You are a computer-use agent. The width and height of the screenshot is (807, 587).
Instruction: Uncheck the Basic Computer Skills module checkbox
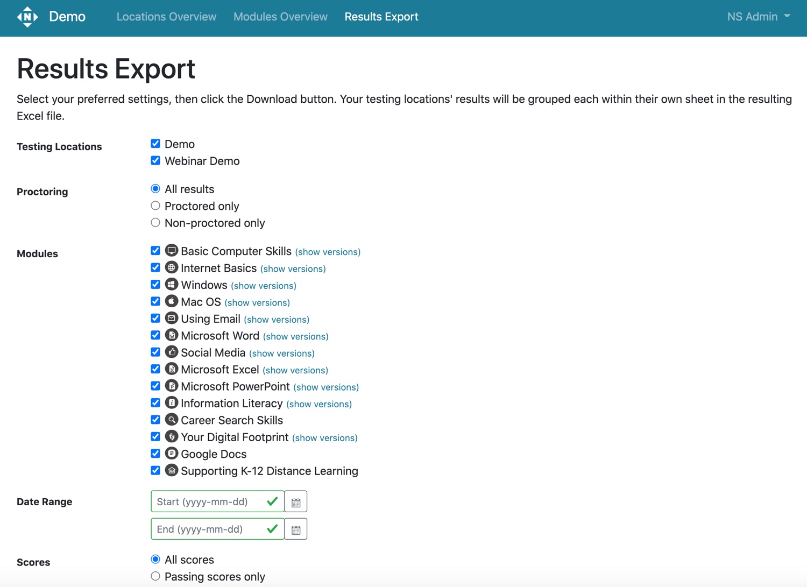(155, 251)
